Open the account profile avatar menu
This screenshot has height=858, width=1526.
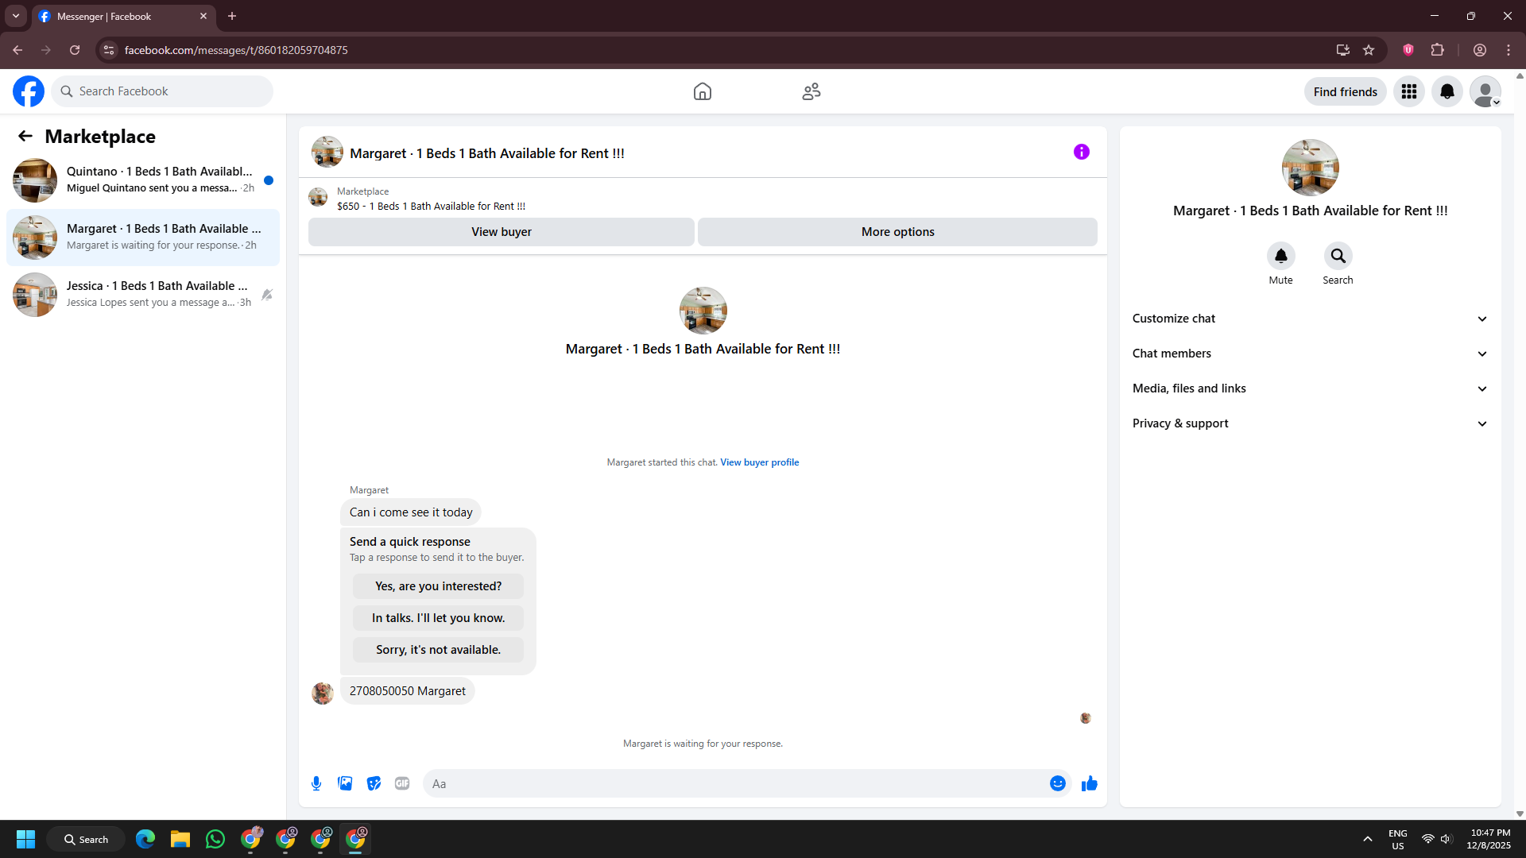point(1485,91)
